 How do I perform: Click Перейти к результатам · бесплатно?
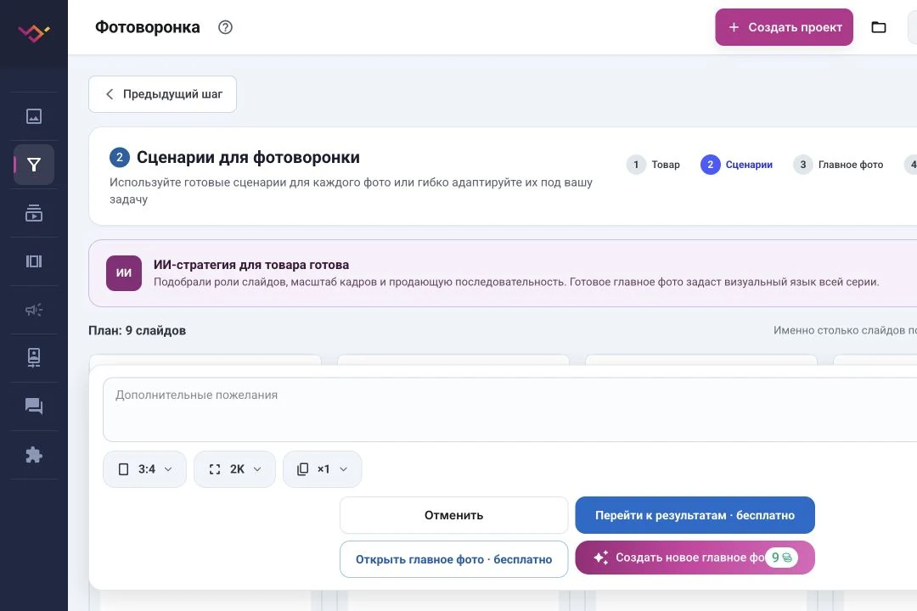(x=695, y=515)
